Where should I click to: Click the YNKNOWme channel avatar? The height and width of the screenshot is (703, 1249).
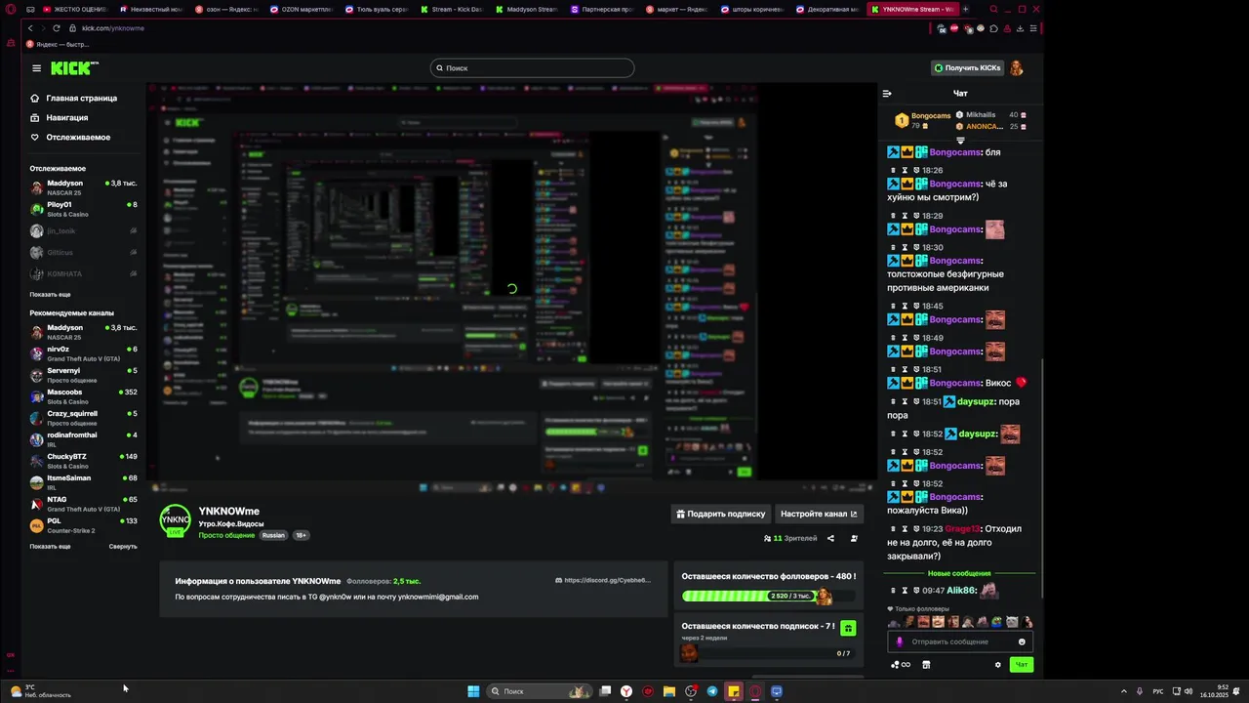pos(176,520)
